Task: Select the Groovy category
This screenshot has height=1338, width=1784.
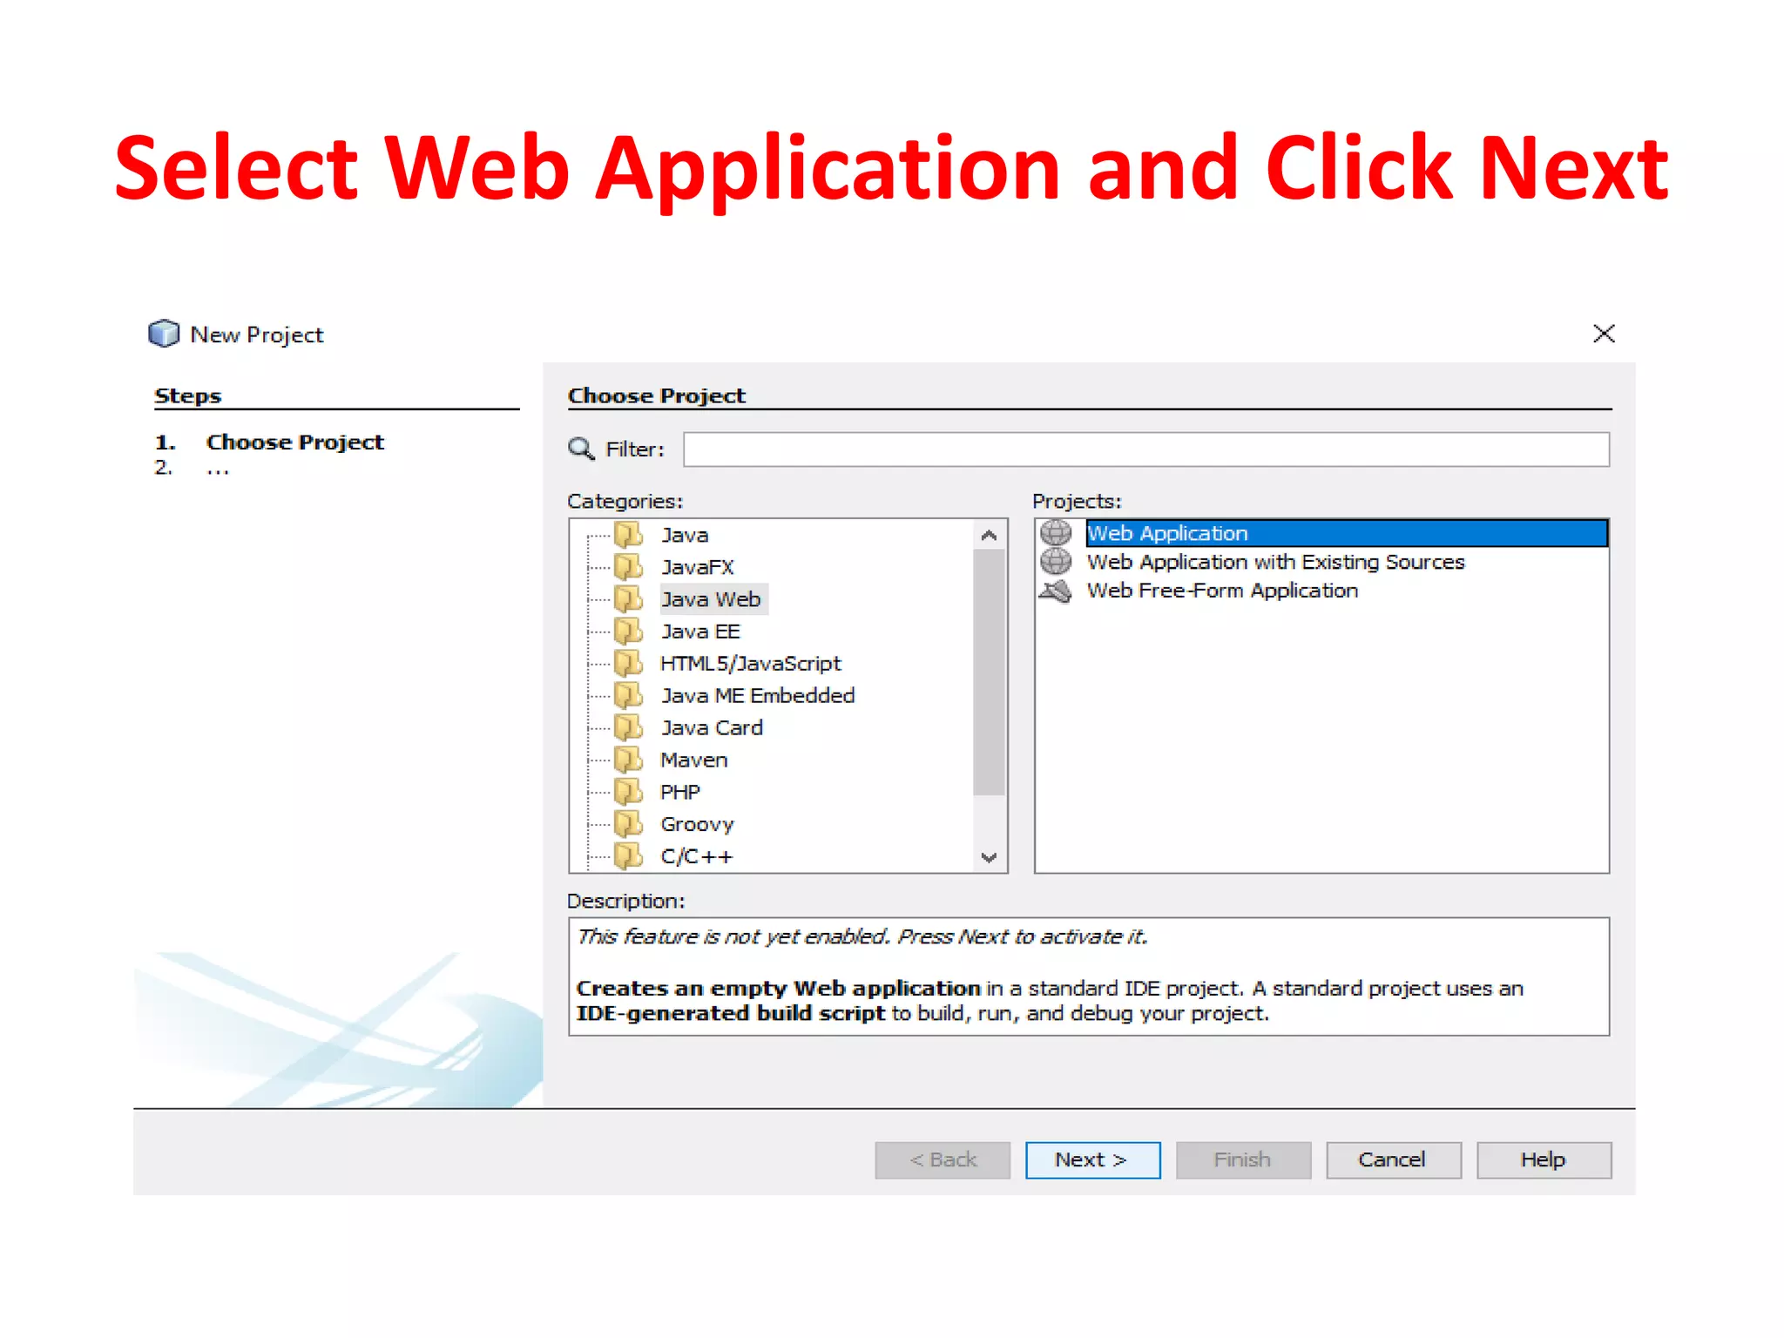Action: [x=697, y=824]
